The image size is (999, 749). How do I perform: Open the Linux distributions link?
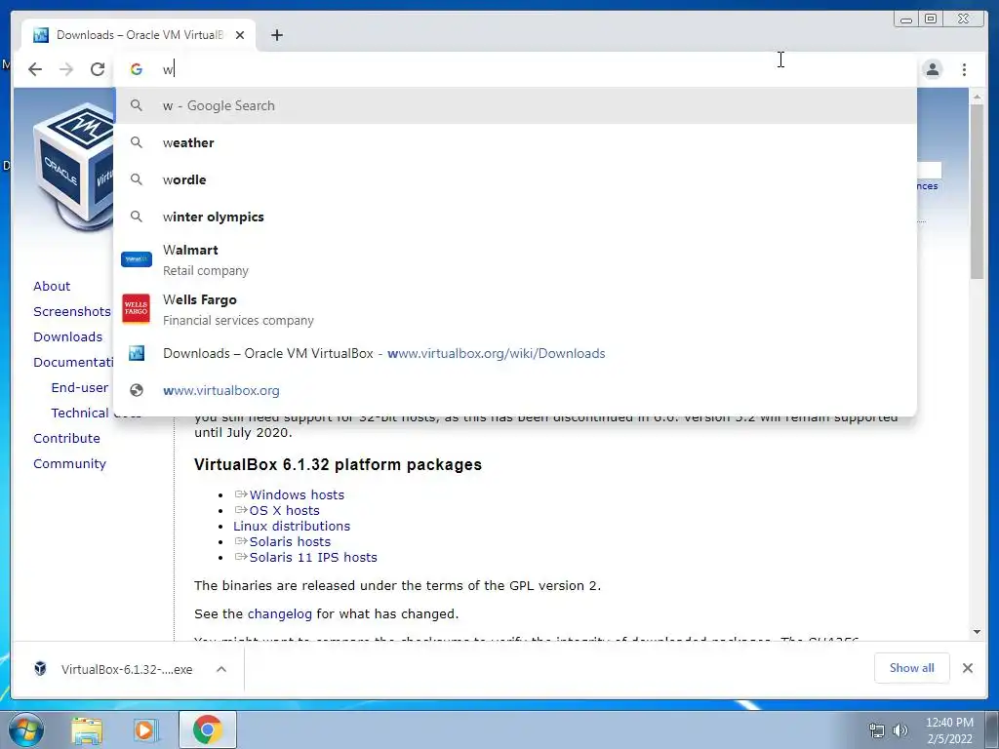(x=292, y=526)
